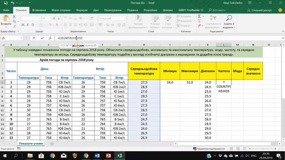
Task: Expand the Name Box dropdown arrow
Action: tap(21, 38)
